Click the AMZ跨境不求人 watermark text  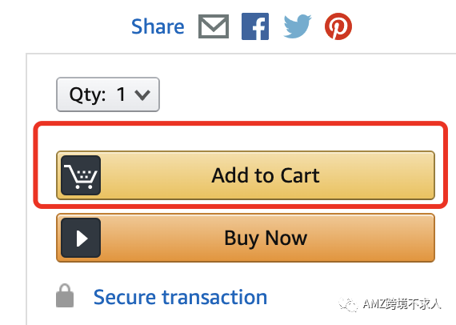[x=402, y=304]
